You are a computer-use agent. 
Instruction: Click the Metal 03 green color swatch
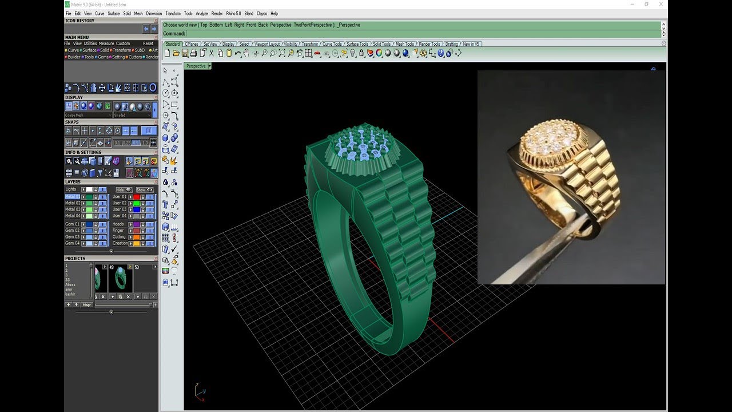point(89,209)
